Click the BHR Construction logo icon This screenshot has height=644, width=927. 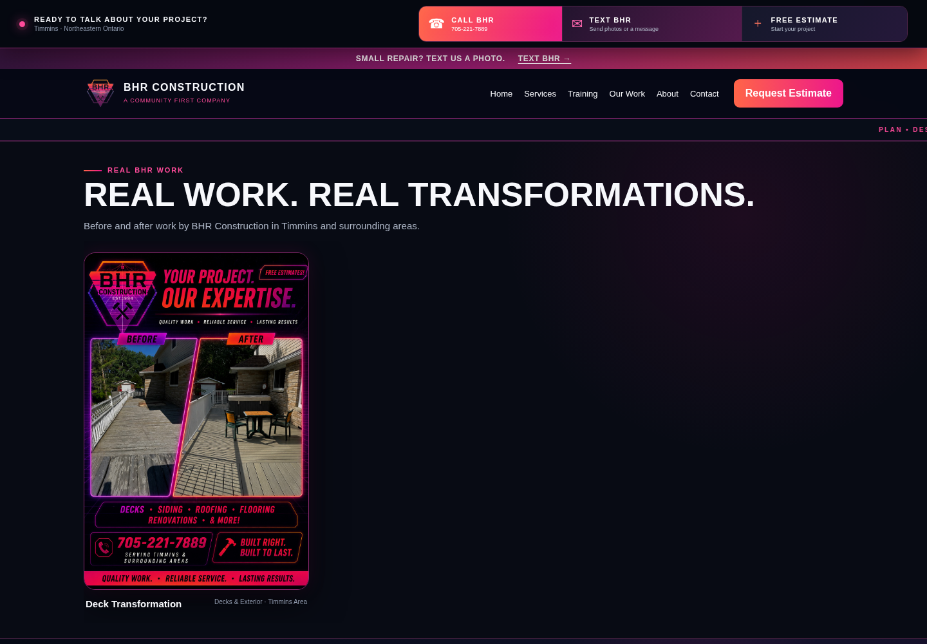tap(100, 93)
